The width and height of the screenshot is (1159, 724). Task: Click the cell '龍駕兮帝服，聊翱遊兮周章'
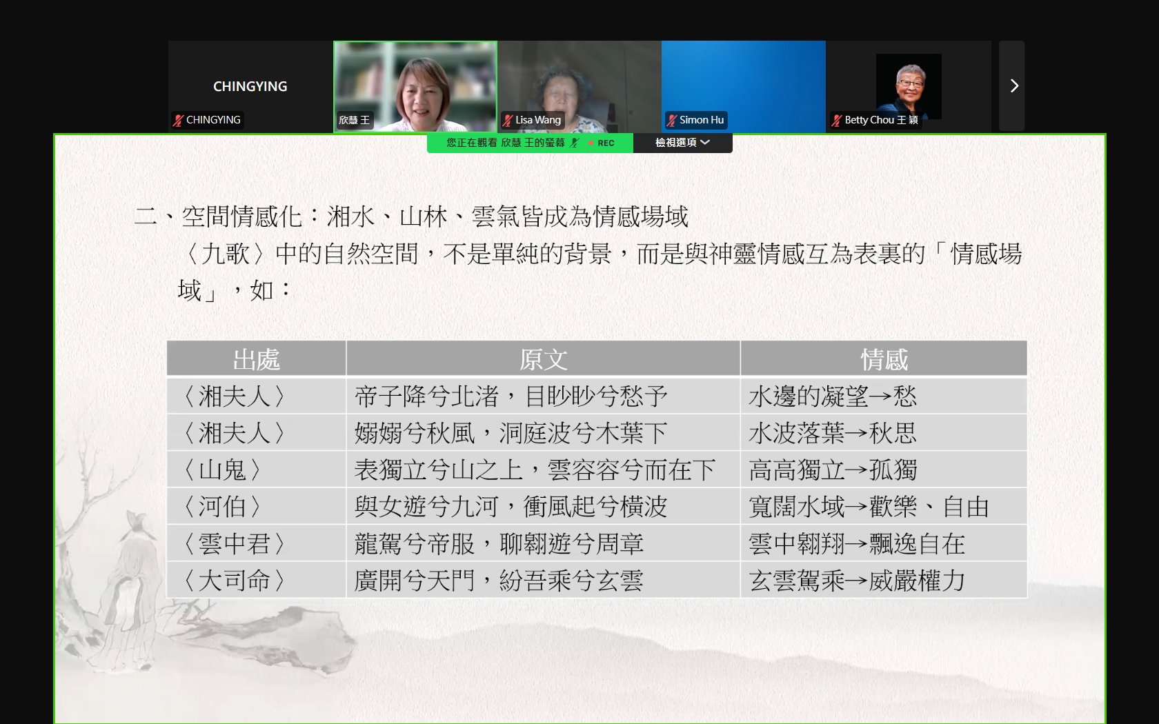pyautogui.click(x=544, y=543)
